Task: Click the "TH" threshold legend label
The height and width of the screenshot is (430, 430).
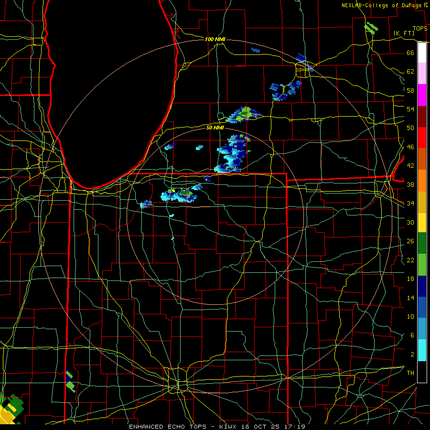Action: [x=410, y=373]
